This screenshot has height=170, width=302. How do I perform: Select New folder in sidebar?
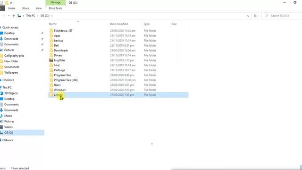pos(11,61)
